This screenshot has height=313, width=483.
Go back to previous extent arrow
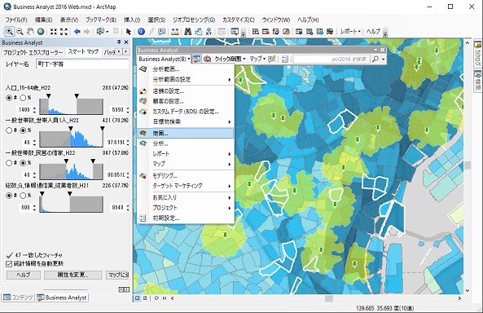[x=77, y=32]
